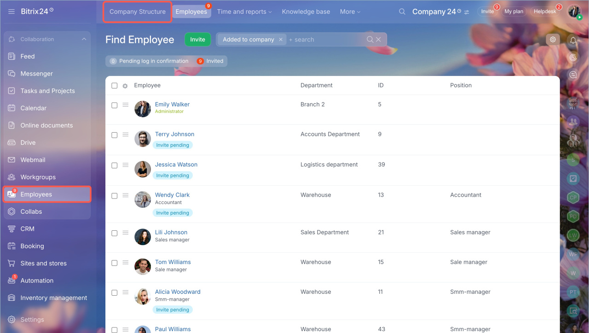Click the list settings gear icon

pos(553,40)
